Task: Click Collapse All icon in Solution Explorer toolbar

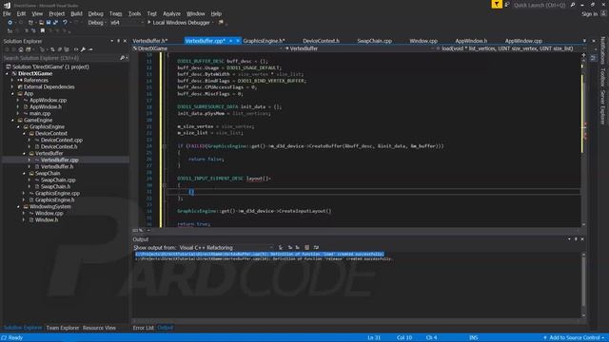Action: [59, 49]
